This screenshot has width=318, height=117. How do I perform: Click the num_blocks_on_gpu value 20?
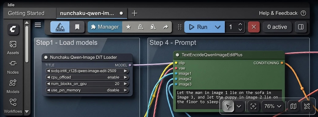click(117, 84)
